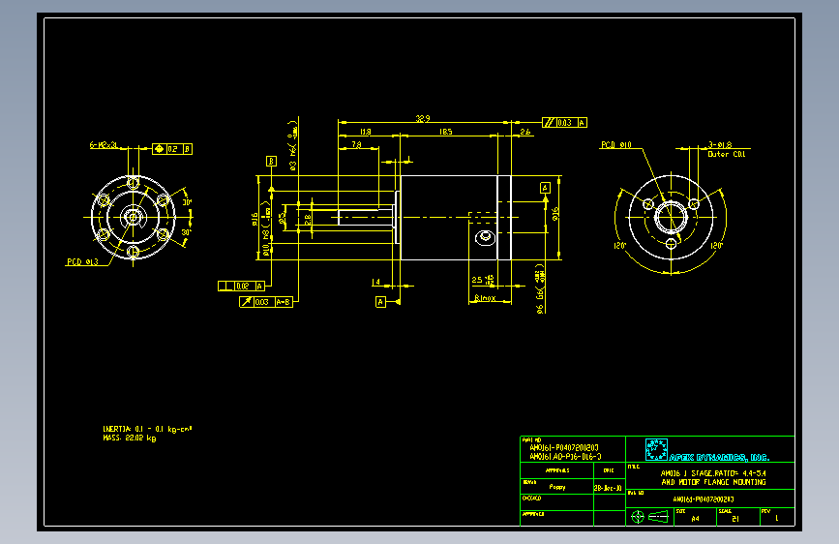
Task: Click the MASS 22.02 kg note
Action: [x=130, y=438]
